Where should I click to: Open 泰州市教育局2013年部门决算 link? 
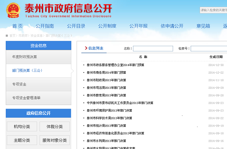[x=106, y=95]
